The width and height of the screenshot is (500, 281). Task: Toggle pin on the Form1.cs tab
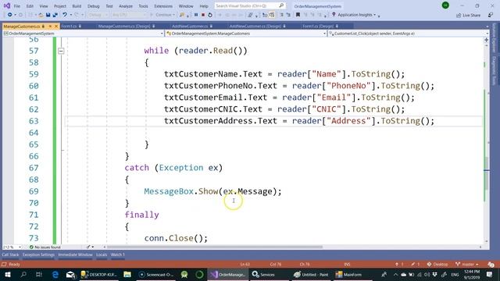click(x=80, y=26)
